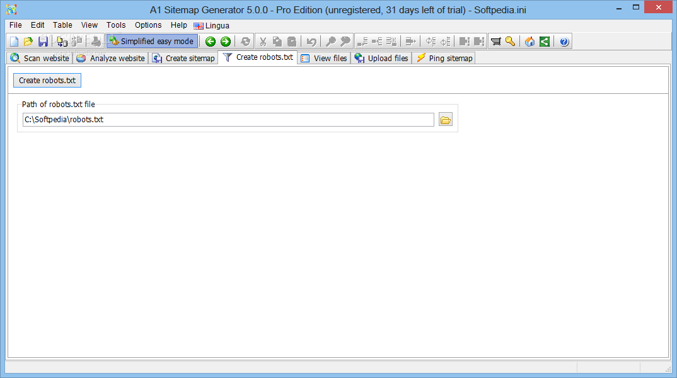The width and height of the screenshot is (677, 378).
Task: Click the Create robots.txt button
Action: click(47, 80)
